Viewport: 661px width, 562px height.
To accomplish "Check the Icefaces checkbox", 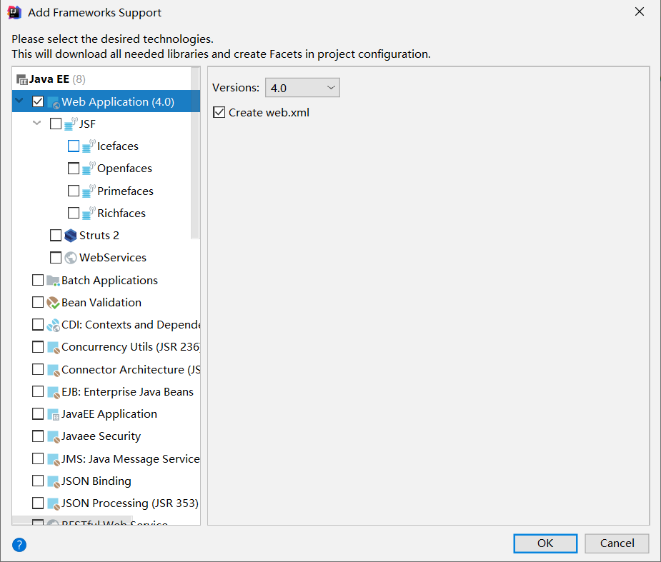I will point(74,146).
